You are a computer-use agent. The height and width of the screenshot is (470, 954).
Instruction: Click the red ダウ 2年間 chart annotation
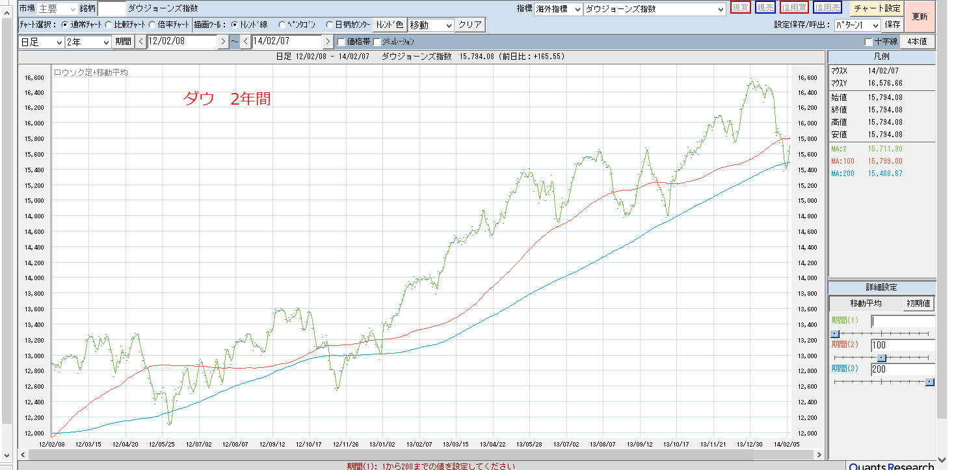(x=226, y=99)
